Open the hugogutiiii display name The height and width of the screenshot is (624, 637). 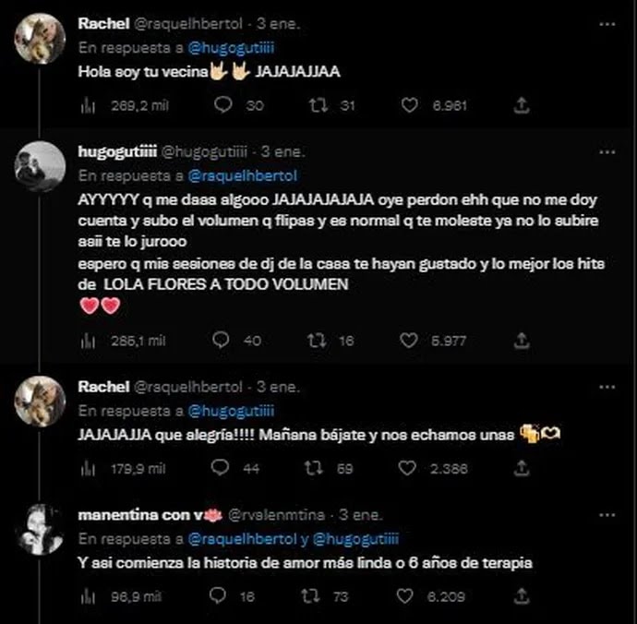(117, 152)
